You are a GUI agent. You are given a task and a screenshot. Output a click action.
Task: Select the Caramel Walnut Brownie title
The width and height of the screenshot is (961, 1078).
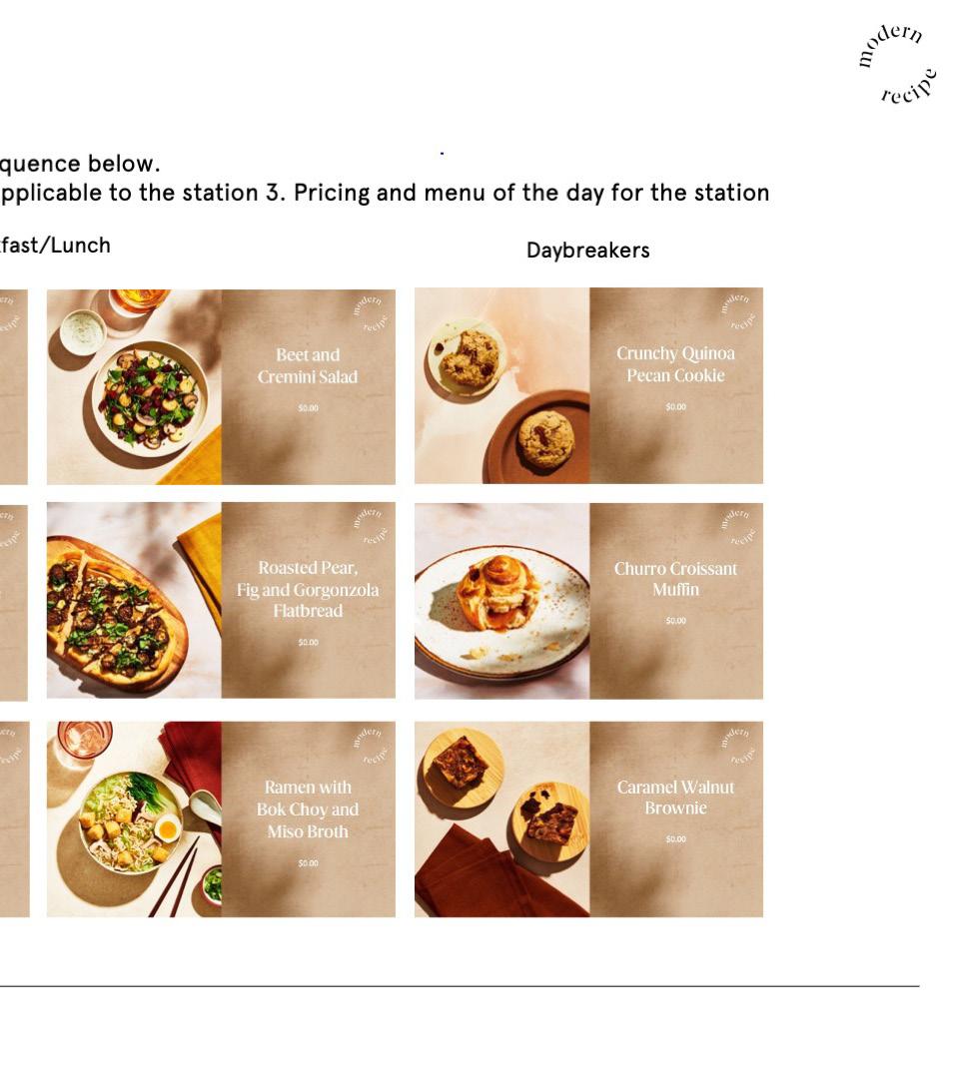(x=675, y=798)
